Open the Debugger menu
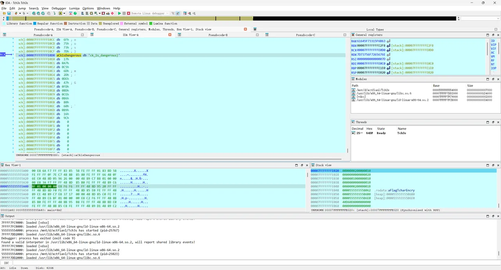The image size is (501, 270). pos(59,8)
